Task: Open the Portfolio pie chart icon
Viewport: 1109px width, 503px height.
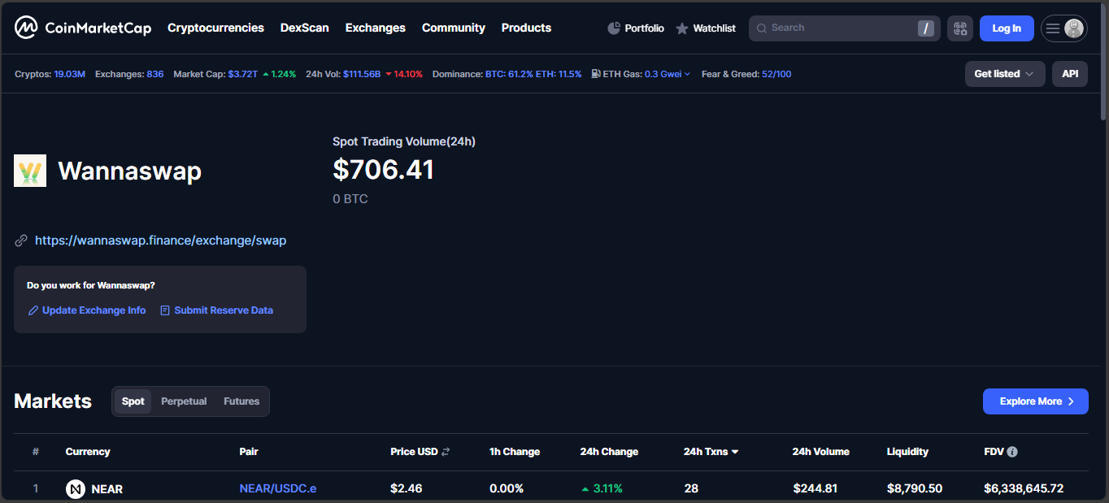Action: (x=614, y=28)
